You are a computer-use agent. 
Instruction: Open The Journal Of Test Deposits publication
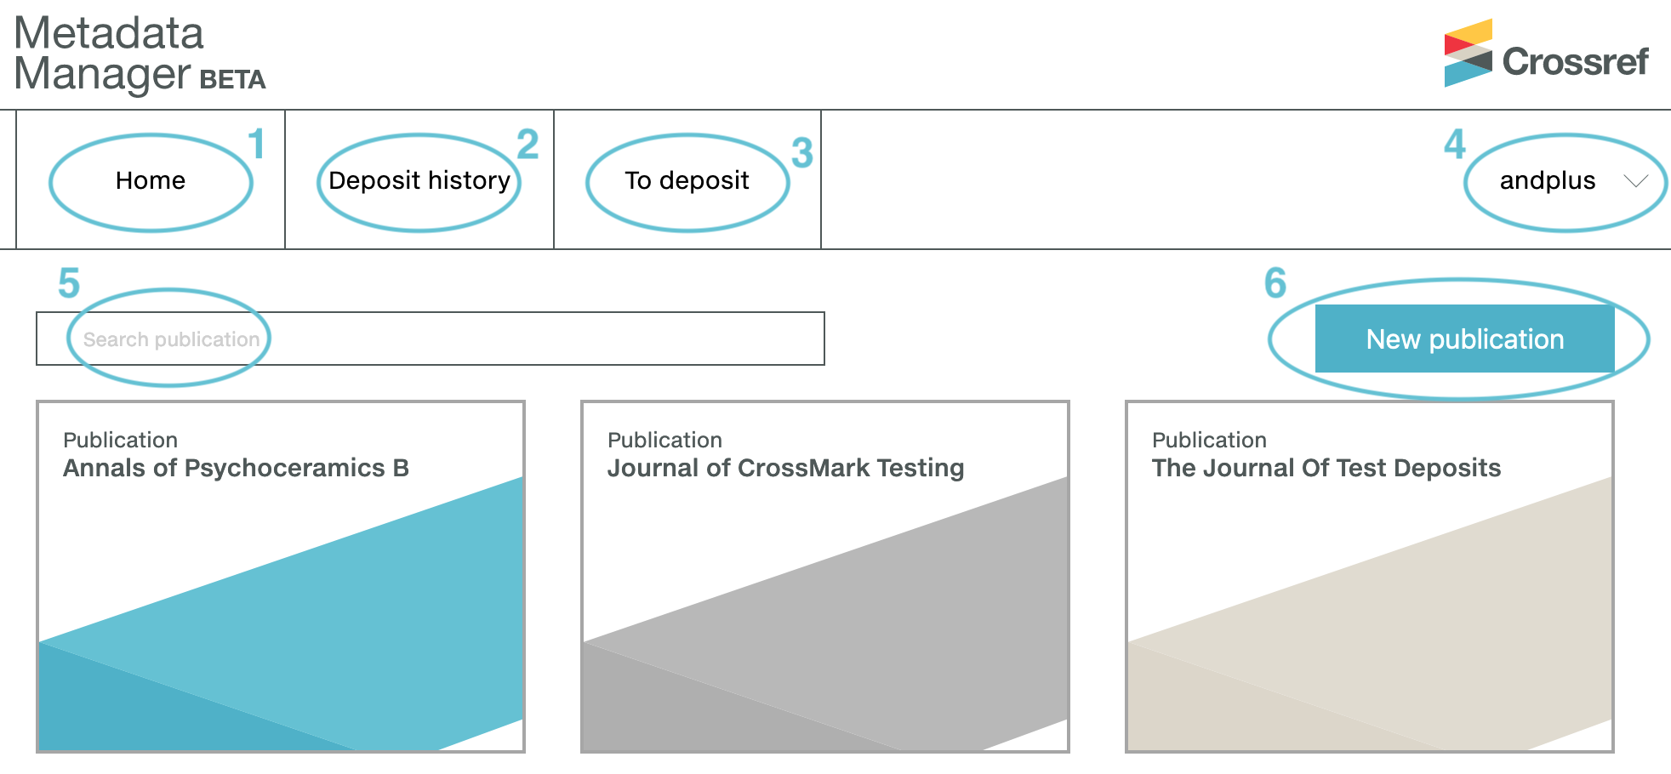[x=1326, y=468]
